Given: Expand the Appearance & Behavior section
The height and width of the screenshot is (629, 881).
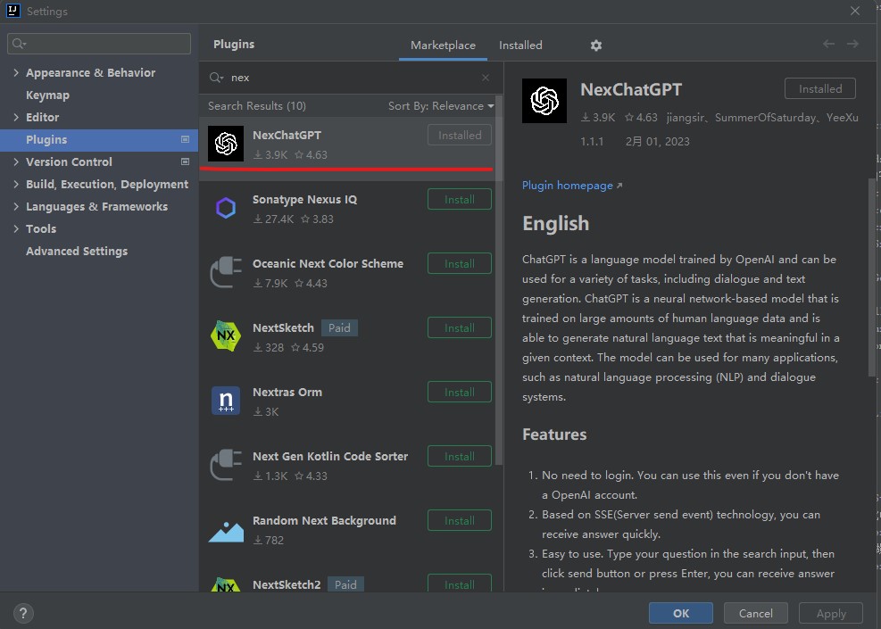Looking at the screenshot, I should [x=16, y=73].
